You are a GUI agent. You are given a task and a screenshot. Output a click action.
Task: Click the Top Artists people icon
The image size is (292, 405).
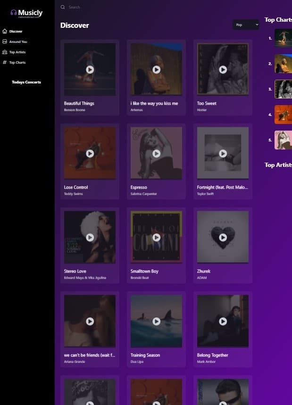point(5,52)
